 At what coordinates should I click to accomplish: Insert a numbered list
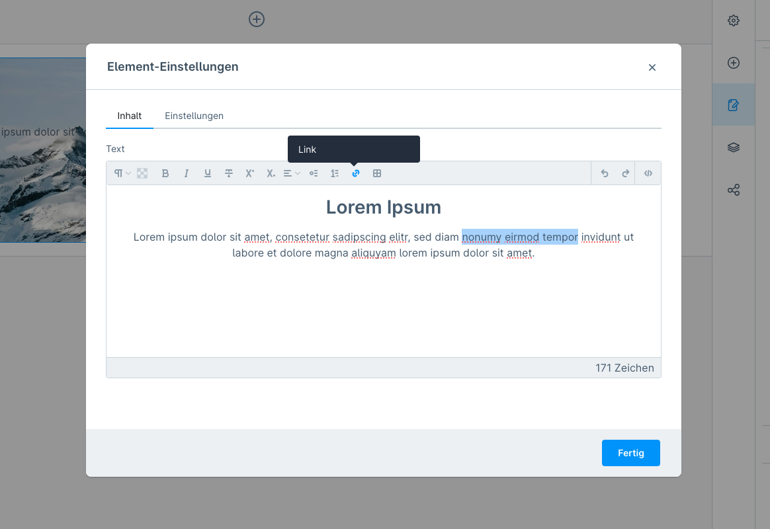pyautogui.click(x=335, y=173)
